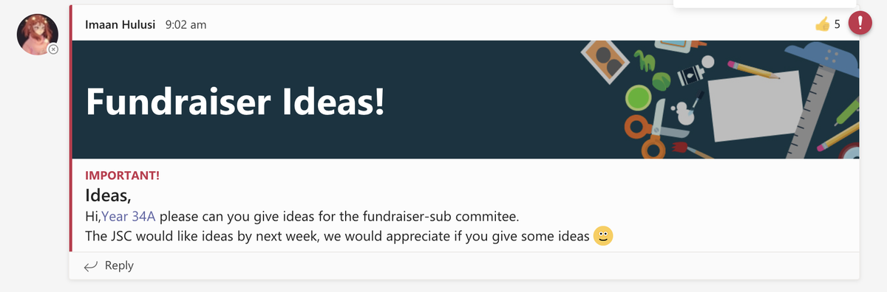Click the thumbs up reaction icon
Screen dimensions: 887x292
[823, 24]
